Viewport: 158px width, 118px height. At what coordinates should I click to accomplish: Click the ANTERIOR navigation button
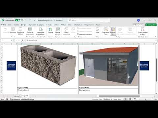coord(11,66)
